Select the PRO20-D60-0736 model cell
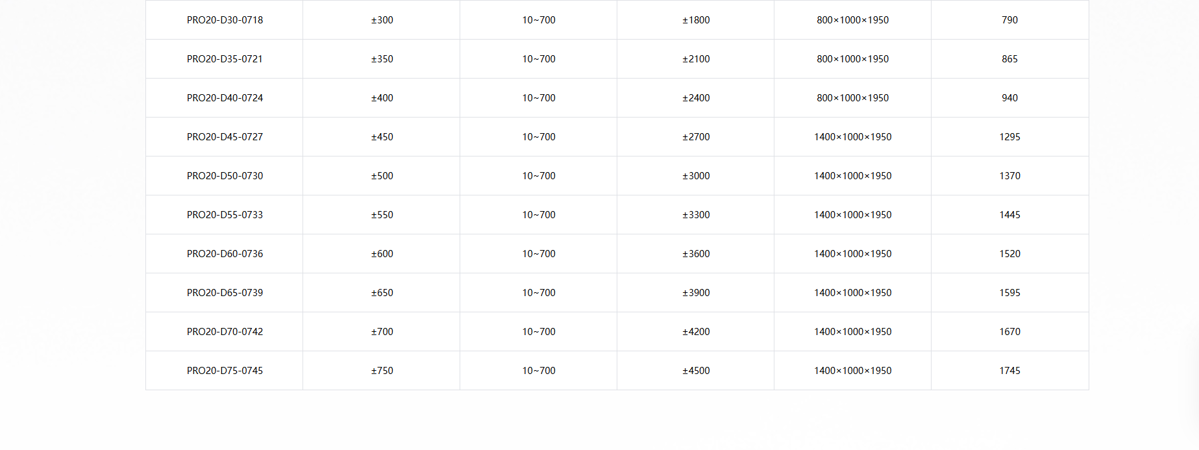 click(225, 254)
